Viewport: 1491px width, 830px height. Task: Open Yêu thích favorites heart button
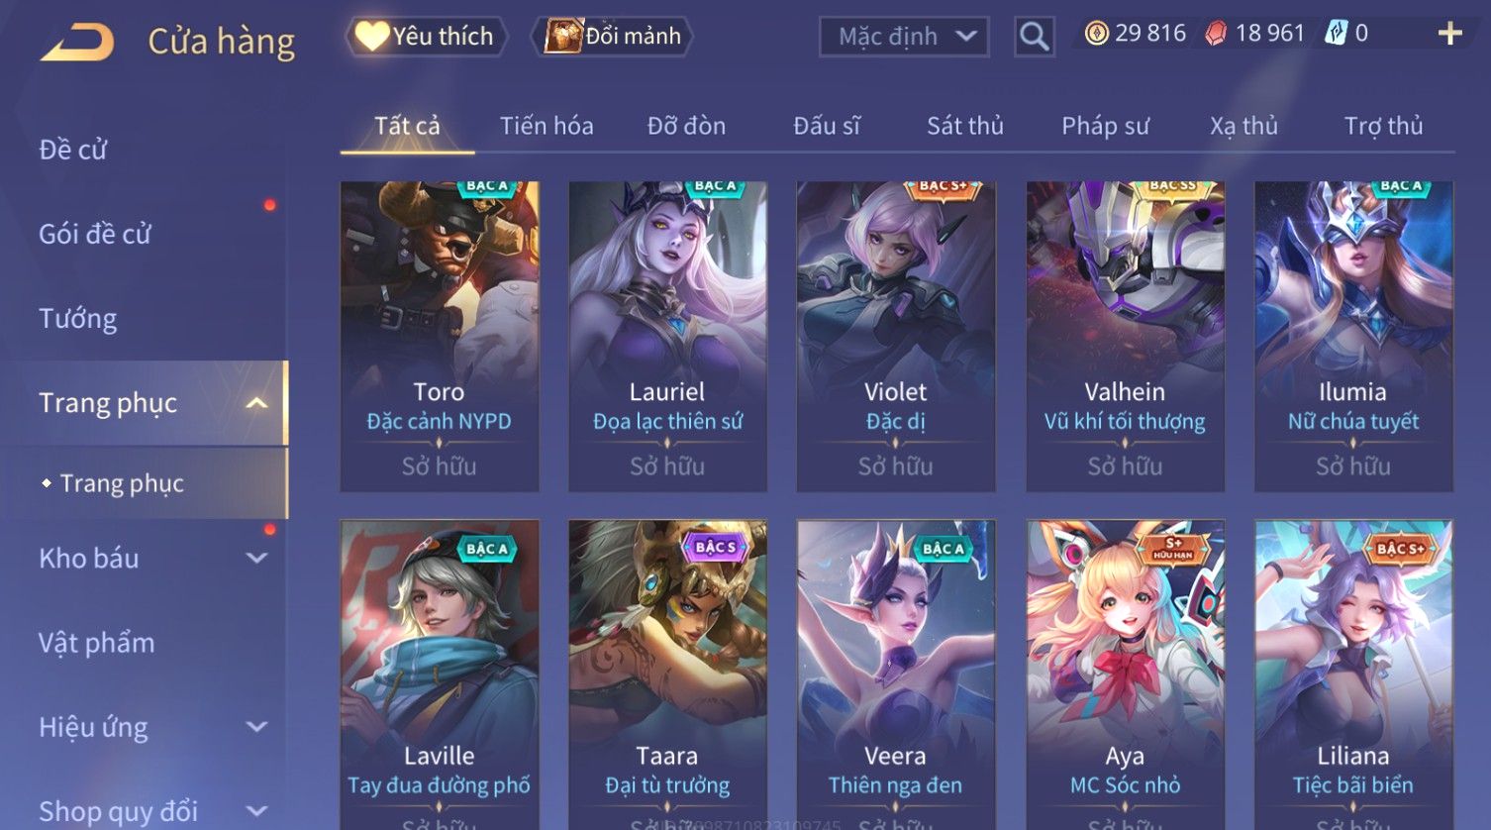[x=426, y=36]
